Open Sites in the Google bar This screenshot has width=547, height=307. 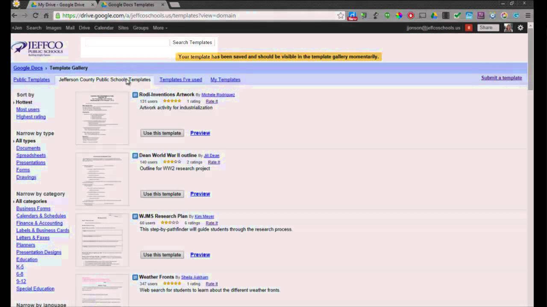pyautogui.click(x=123, y=28)
